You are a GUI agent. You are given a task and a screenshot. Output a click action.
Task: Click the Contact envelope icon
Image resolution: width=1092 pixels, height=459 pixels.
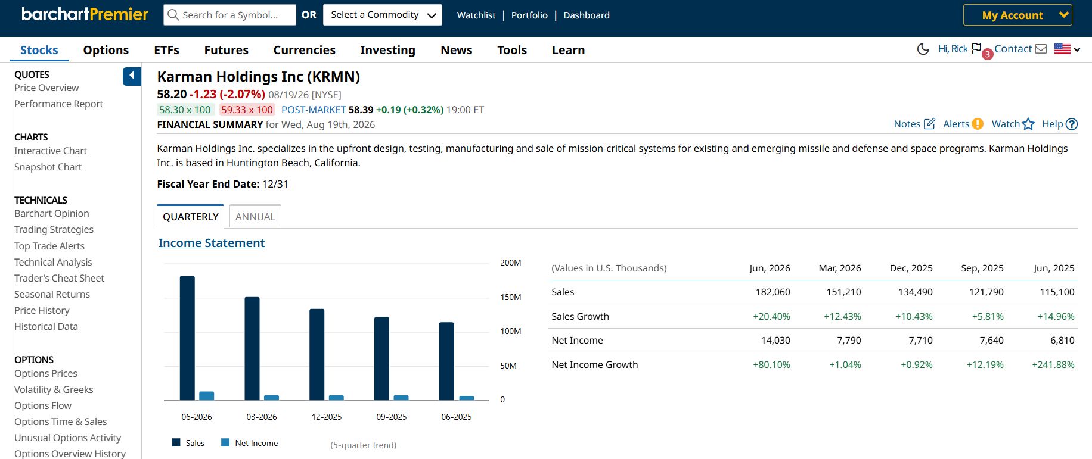coord(1041,49)
